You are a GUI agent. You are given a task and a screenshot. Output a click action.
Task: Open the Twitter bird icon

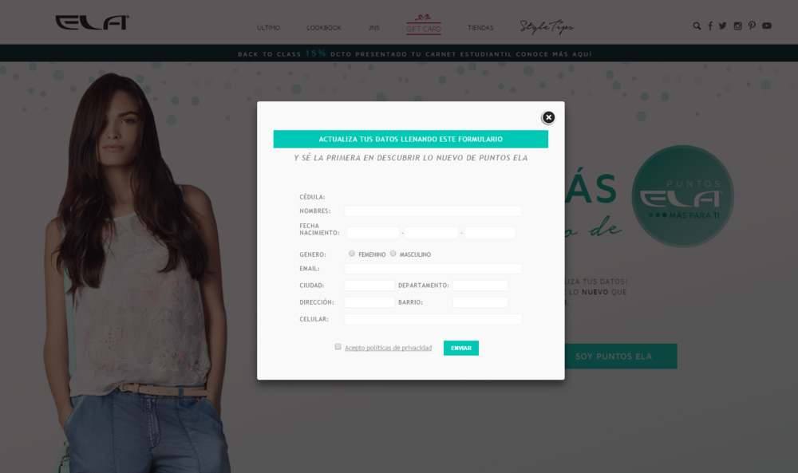coord(723,26)
